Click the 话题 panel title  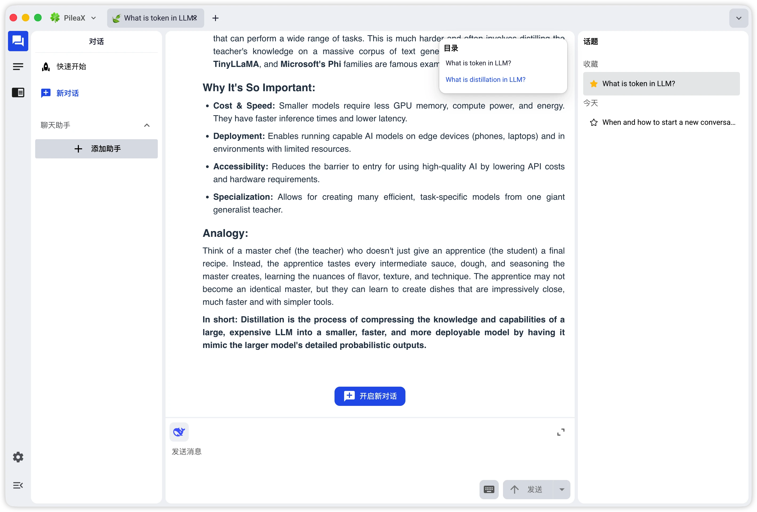(591, 41)
